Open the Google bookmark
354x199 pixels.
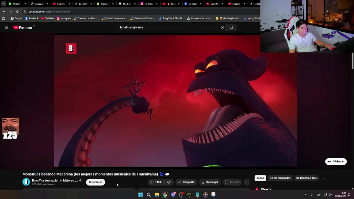click(16, 19)
